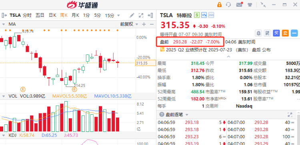Open customer service headset icon
Viewport: 300px width, 145px height.
coord(228,4)
